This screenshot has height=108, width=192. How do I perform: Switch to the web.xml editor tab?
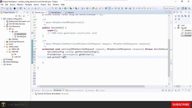click(x=69, y=13)
